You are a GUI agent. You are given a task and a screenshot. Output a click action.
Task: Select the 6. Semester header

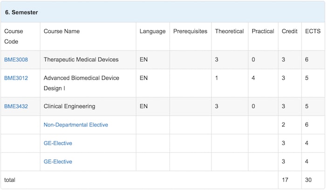(21, 12)
